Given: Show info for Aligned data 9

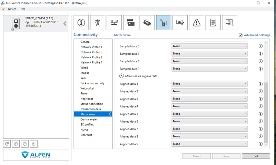Looking at the screenshot, I should tap(261, 144).
